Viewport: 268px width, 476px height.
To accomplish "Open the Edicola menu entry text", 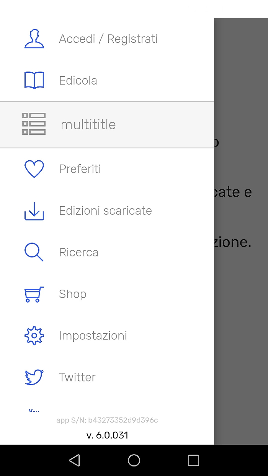I will point(78,81).
